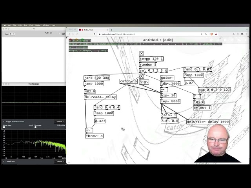Open the Put menu
251x188 pixels.
25,25
